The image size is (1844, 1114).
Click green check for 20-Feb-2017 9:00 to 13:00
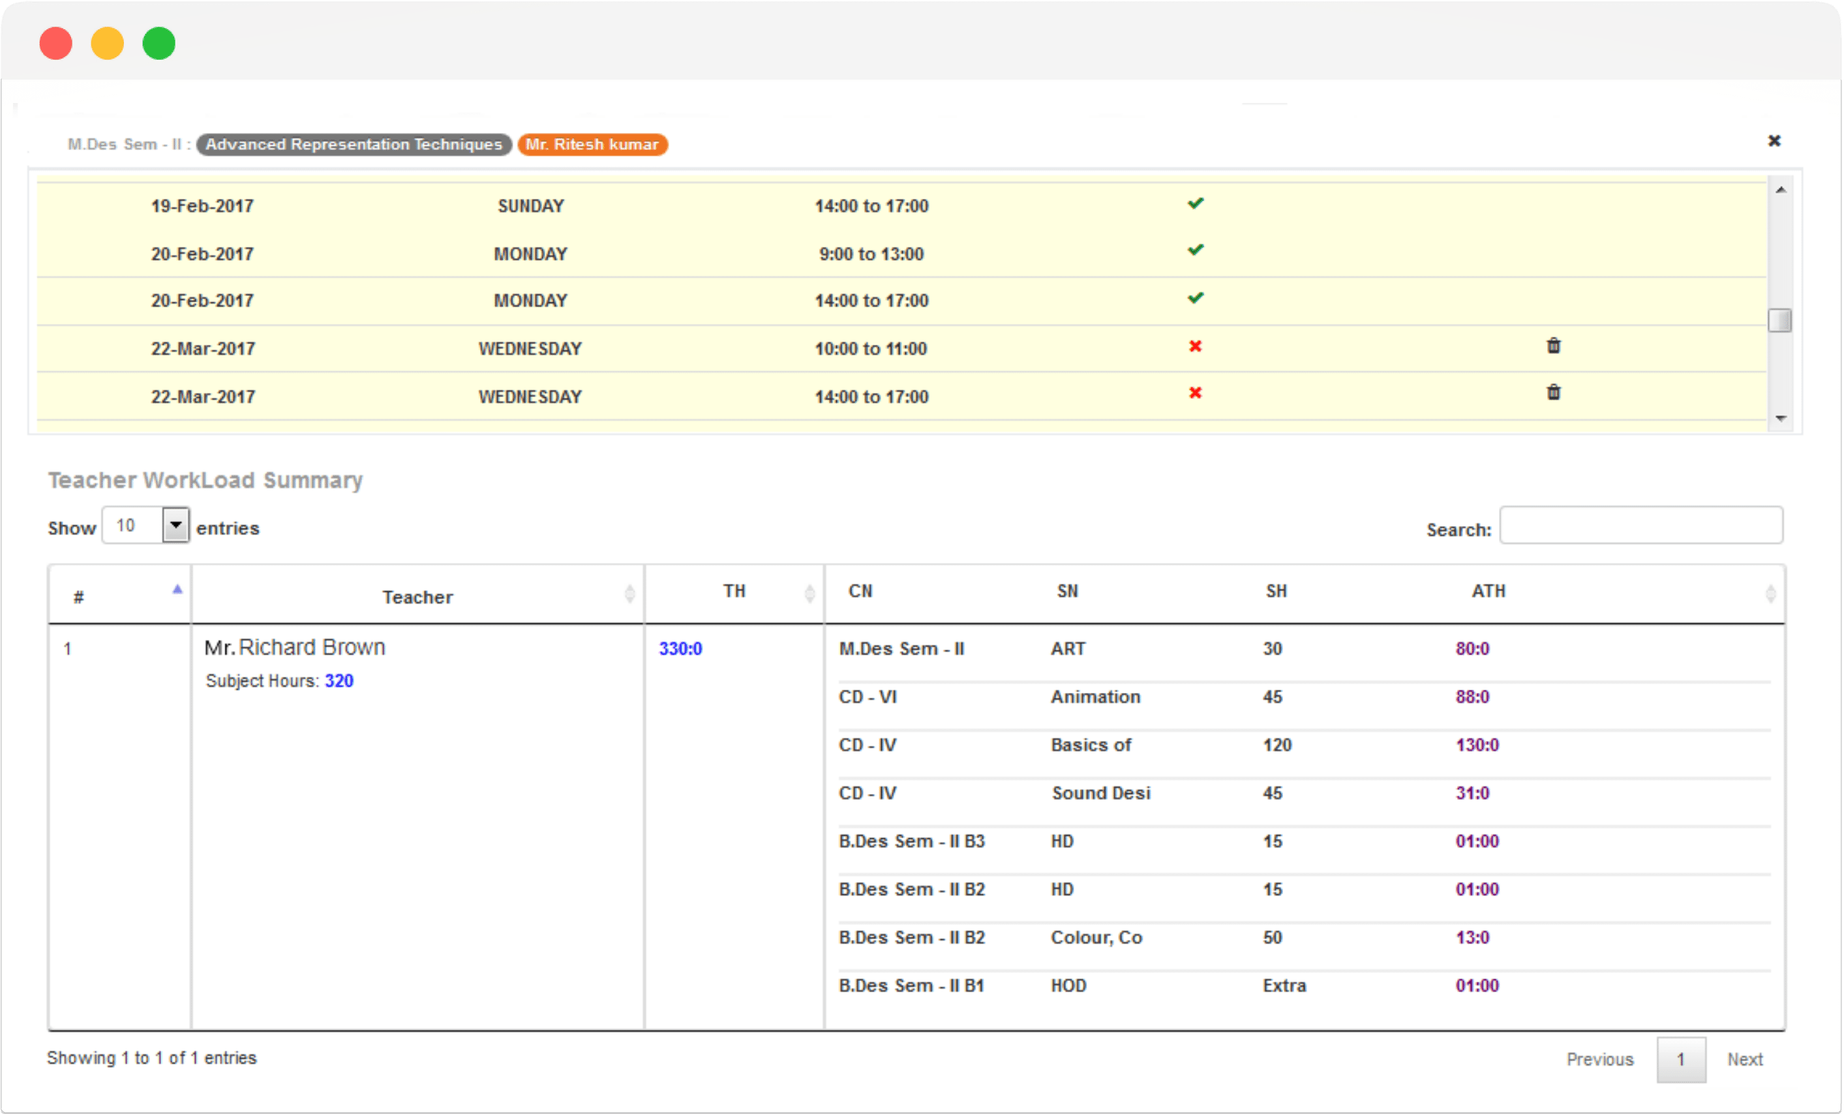tap(1196, 250)
